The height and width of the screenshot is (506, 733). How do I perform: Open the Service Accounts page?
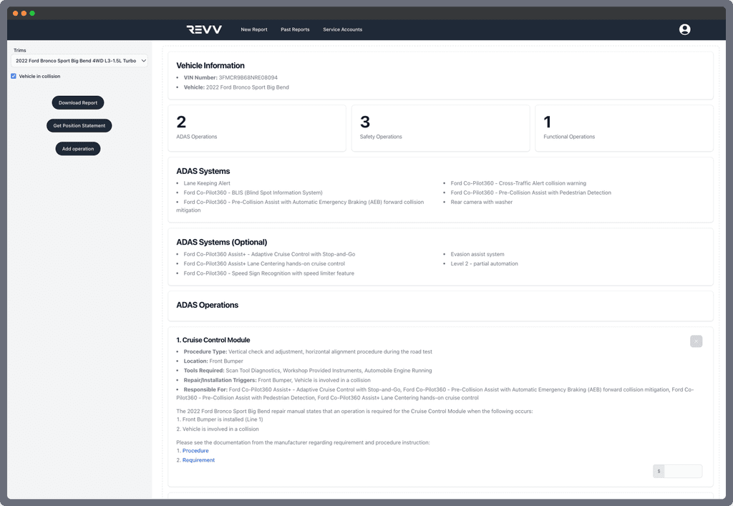(x=341, y=29)
